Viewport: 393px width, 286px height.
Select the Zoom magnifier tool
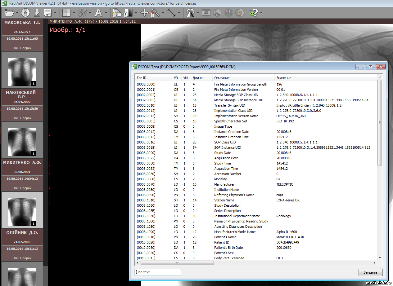[x=154, y=13]
